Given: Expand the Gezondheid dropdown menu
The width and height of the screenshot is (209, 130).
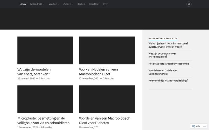Looking at the screenshot, I should [x=37, y=4].
